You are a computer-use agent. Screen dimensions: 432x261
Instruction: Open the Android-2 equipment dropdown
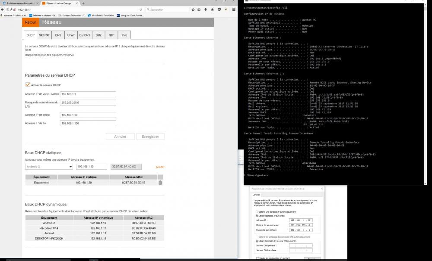pos(49,166)
